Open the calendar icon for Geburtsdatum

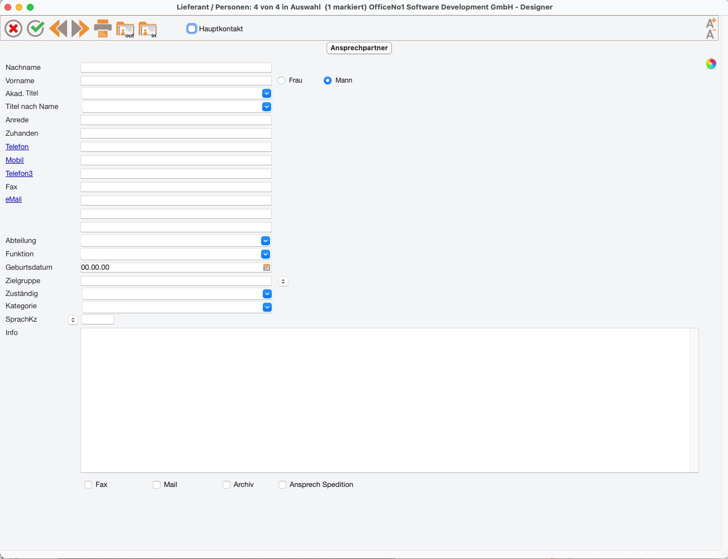point(267,267)
